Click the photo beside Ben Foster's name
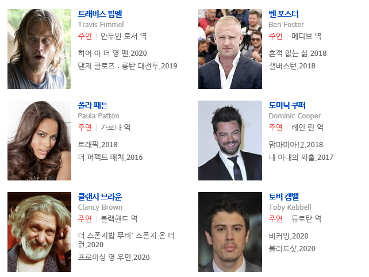 pyautogui.click(x=230, y=49)
